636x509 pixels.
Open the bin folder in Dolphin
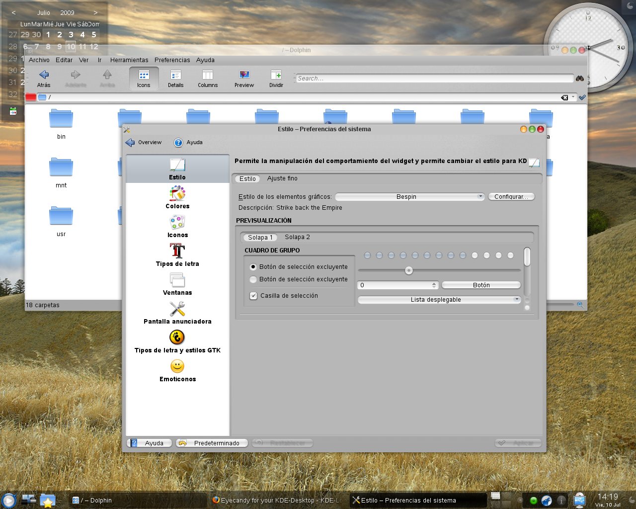[61, 124]
